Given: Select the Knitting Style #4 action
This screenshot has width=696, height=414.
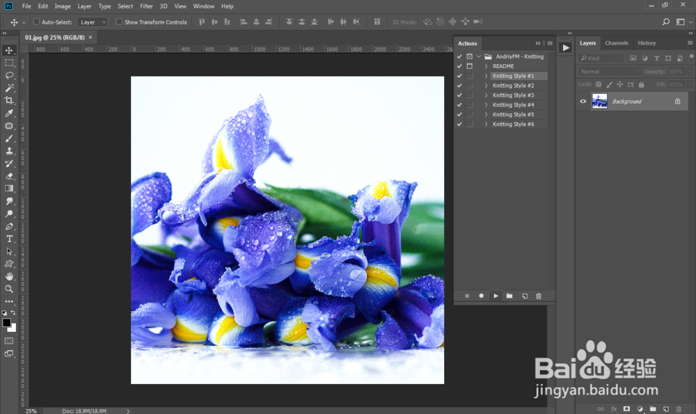Looking at the screenshot, I should click(x=514, y=105).
